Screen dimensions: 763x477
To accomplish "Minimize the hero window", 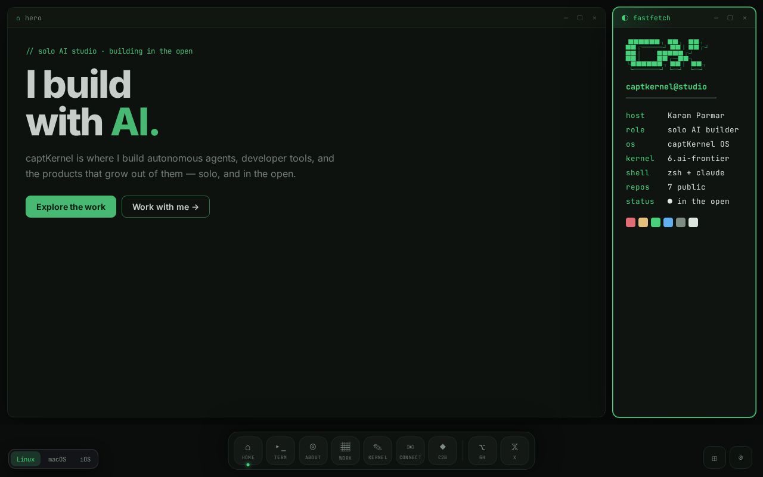I will tap(566, 18).
